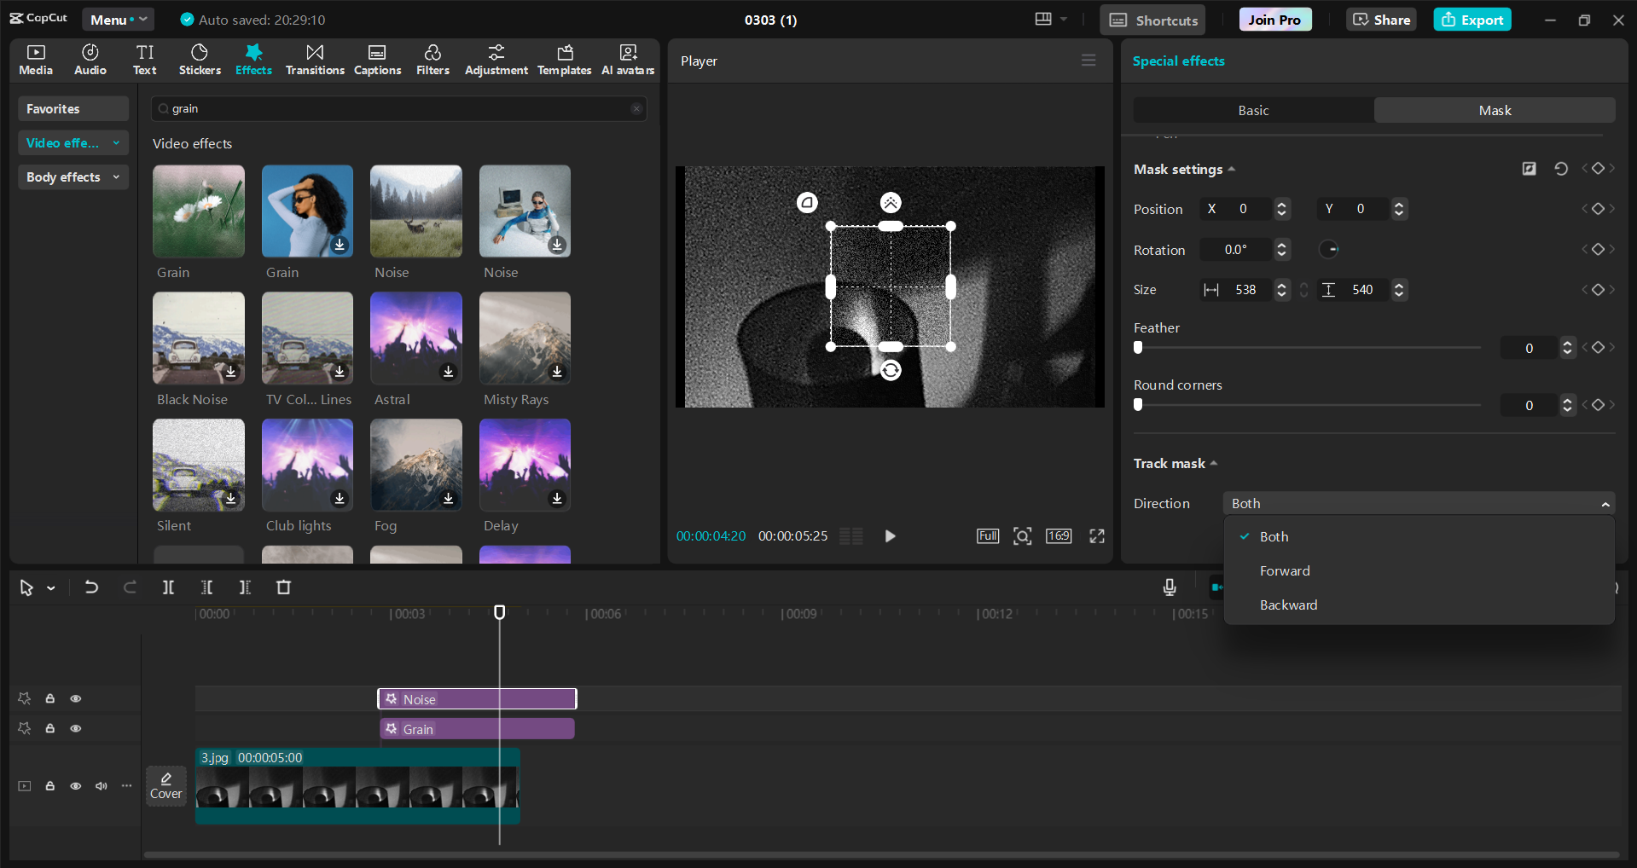The image size is (1637, 868).
Task: Open the Media panel
Action: (35, 59)
